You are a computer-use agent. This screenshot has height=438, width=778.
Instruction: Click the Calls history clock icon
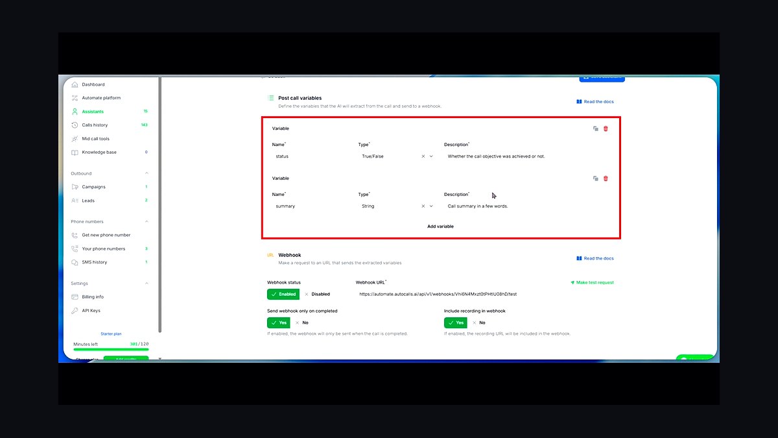click(75, 125)
